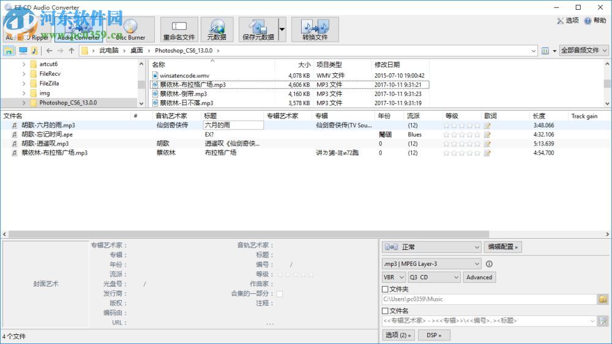Select 蔡依林-日不落.mp3 in the file browser
The width and height of the screenshot is (612, 344).
pyautogui.click(x=187, y=103)
